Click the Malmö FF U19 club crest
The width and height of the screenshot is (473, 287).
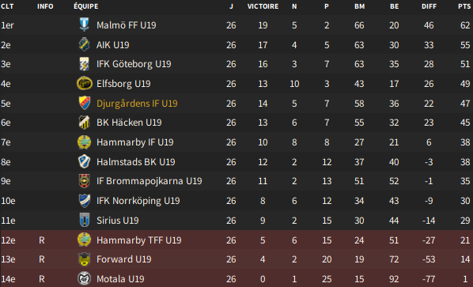(84, 25)
